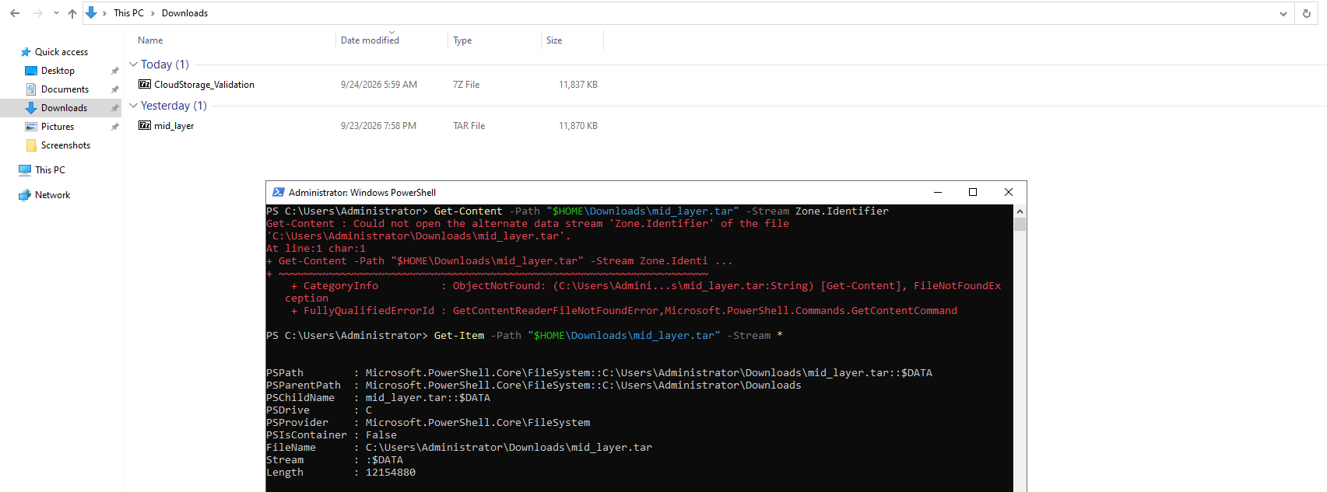Open address bar history dropdown

[1283, 13]
